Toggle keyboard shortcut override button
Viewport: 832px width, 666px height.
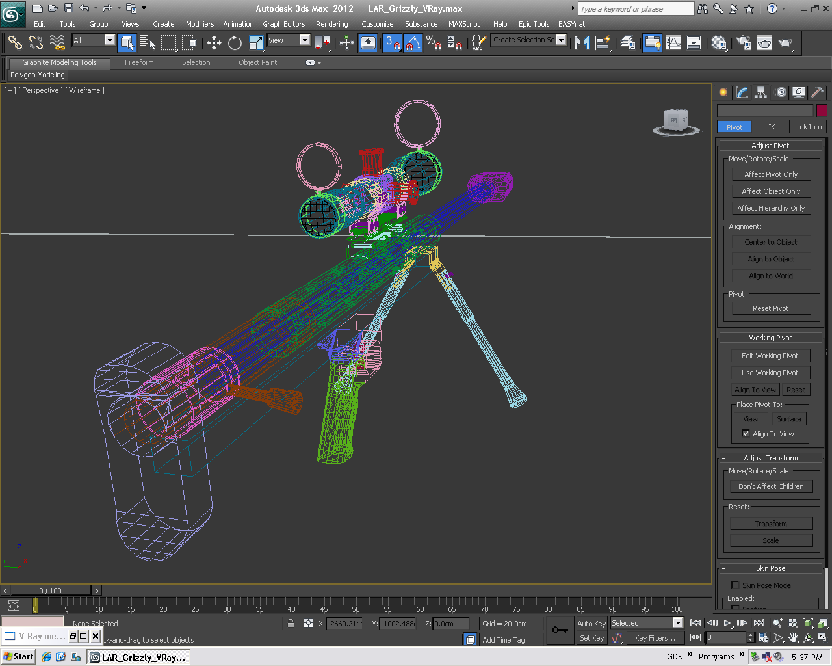[368, 43]
